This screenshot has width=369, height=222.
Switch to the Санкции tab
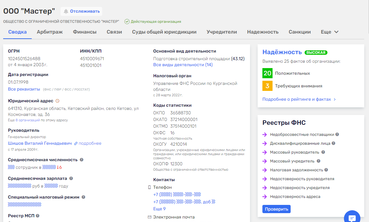[x=300, y=32]
